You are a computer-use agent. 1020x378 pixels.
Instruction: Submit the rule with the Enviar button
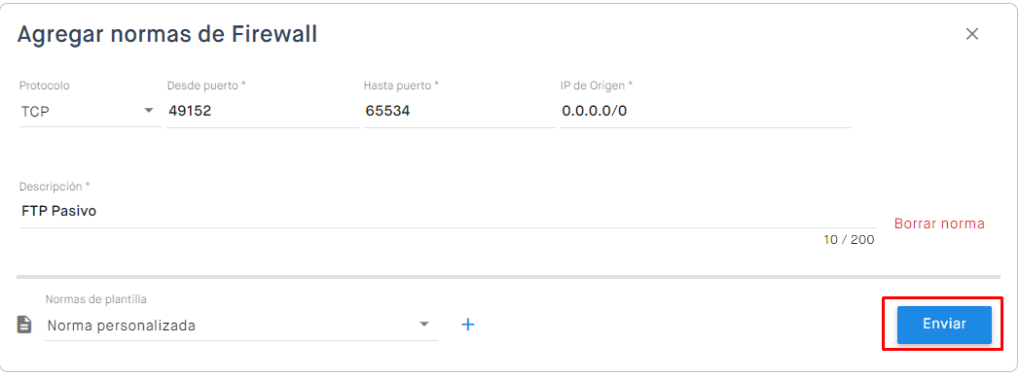click(944, 325)
